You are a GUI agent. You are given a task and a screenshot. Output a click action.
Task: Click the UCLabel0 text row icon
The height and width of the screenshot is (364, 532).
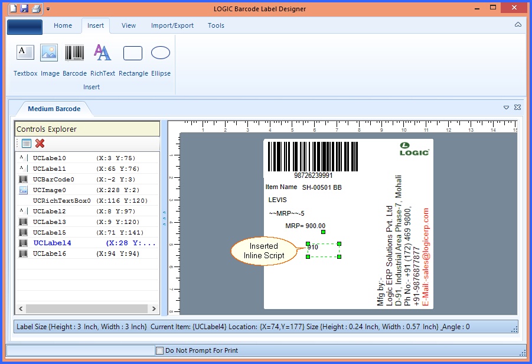tap(23, 158)
